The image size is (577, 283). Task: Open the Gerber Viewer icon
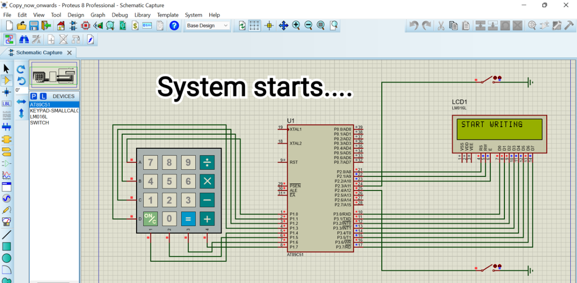tap(111, 25)
